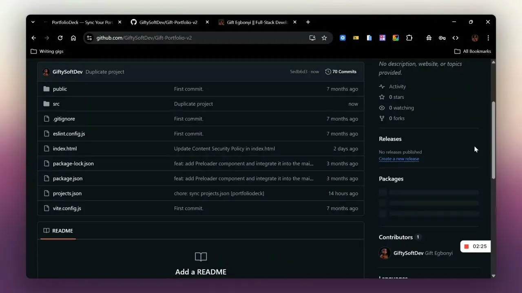Open package-lock.json file
The width and height of the screenshot is (522, 293).
(x=73, y=164)
